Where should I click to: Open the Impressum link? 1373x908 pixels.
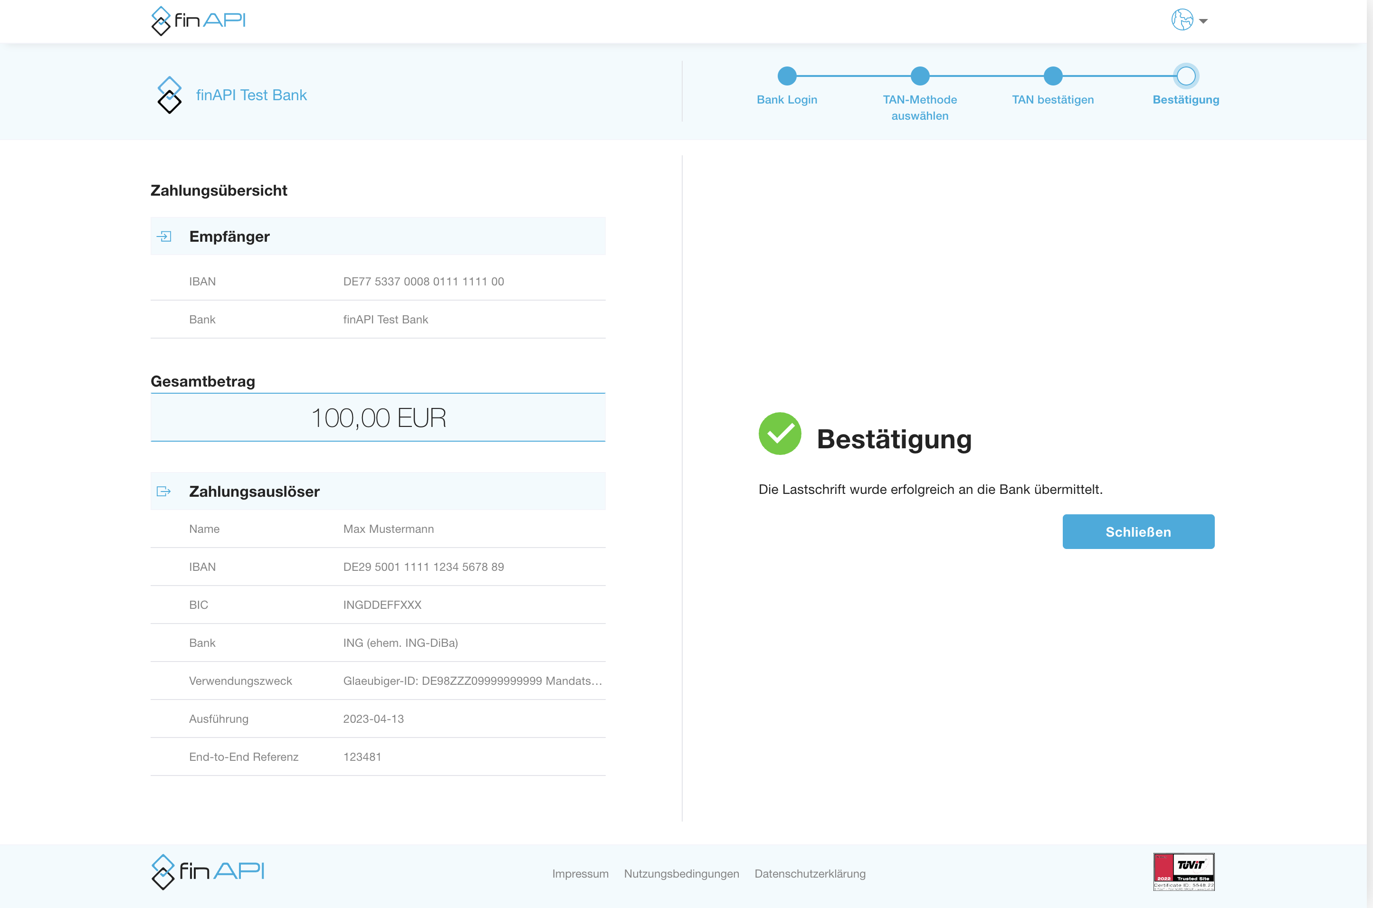[580, 873]
